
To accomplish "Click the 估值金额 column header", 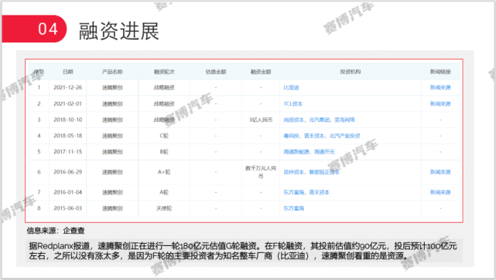I will 216,72.
